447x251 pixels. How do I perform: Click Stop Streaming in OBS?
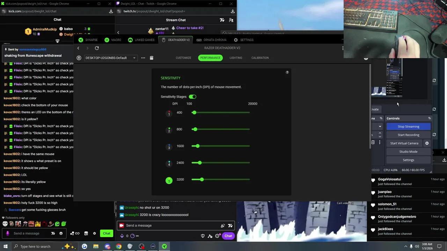(x=408, y=127)
